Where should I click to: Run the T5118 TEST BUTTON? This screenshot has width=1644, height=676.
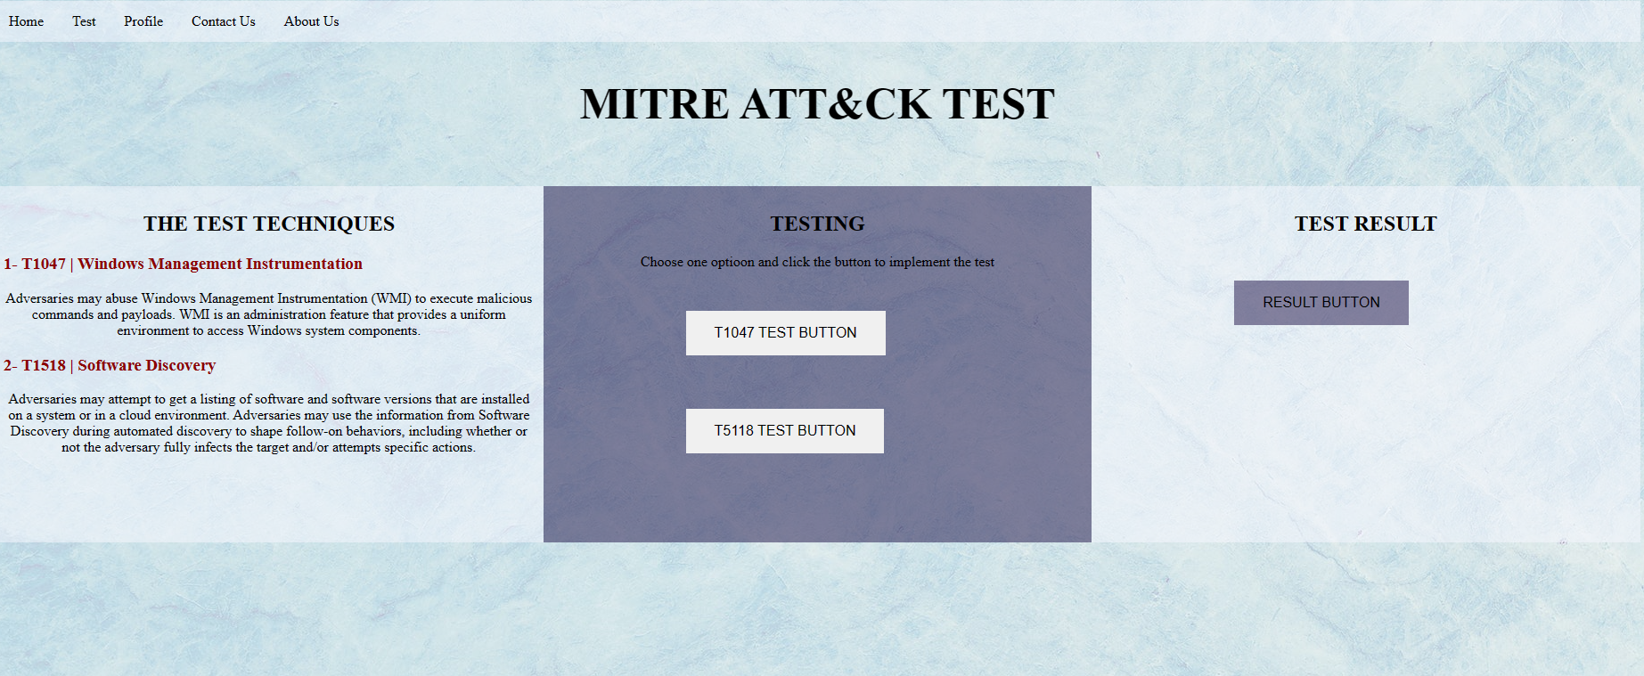pos(784,431)
